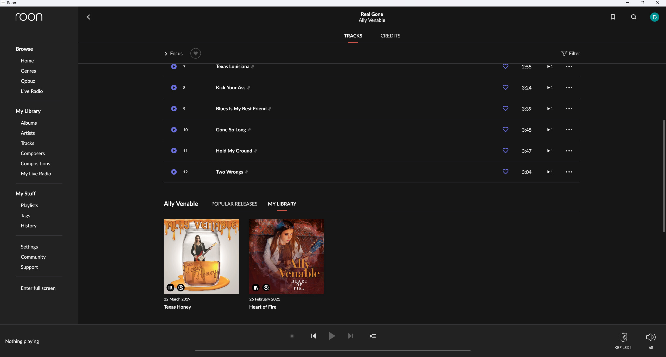Toggle the favorites-only heart filter next to Focus

click(x=195, y=53)
